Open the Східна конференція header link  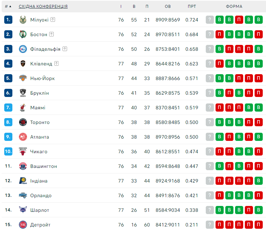point(43,7)
